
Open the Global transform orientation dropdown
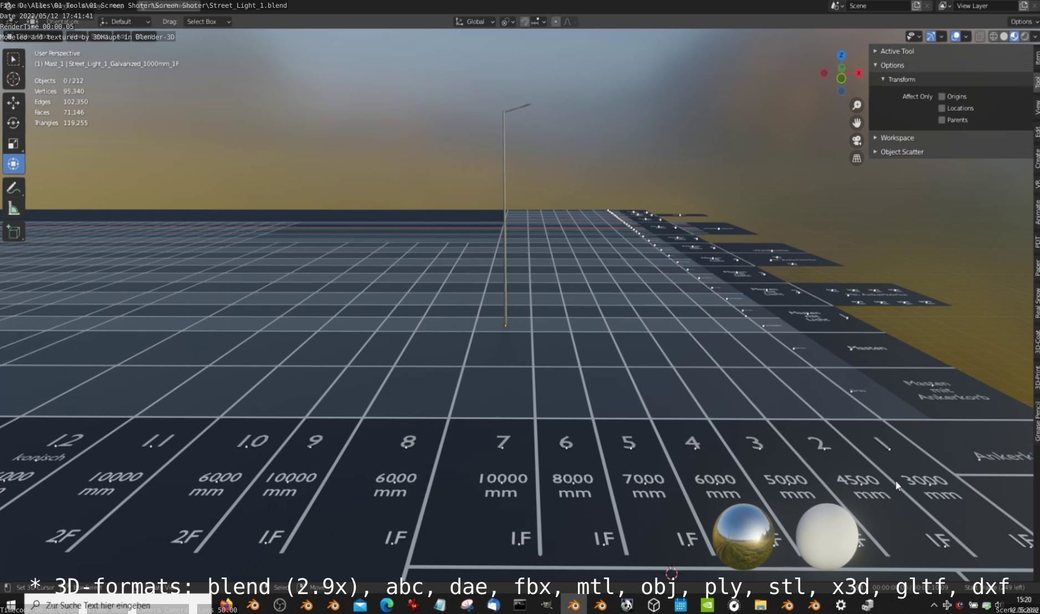click(x=475, y=22)
